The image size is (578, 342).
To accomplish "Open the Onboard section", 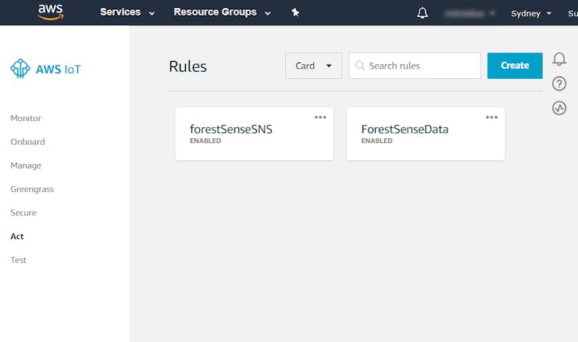I will tap(27, 142).
